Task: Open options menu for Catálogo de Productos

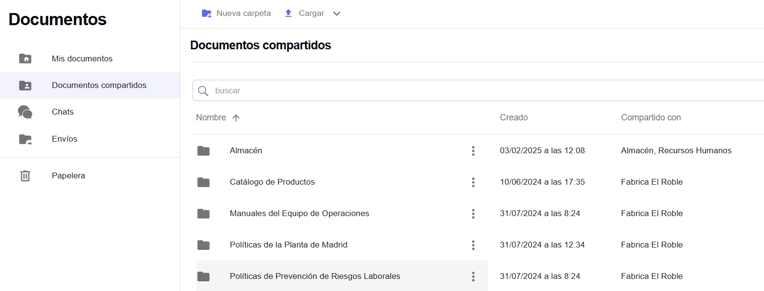Action: tap(473, 182)
